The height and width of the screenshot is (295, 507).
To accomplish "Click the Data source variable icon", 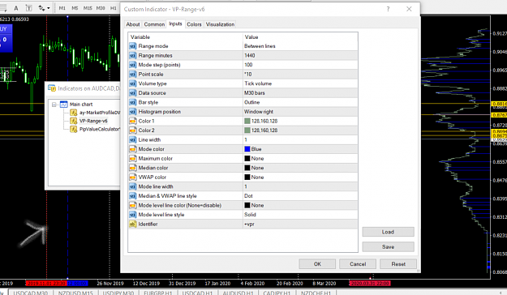I will pos(133,93).
